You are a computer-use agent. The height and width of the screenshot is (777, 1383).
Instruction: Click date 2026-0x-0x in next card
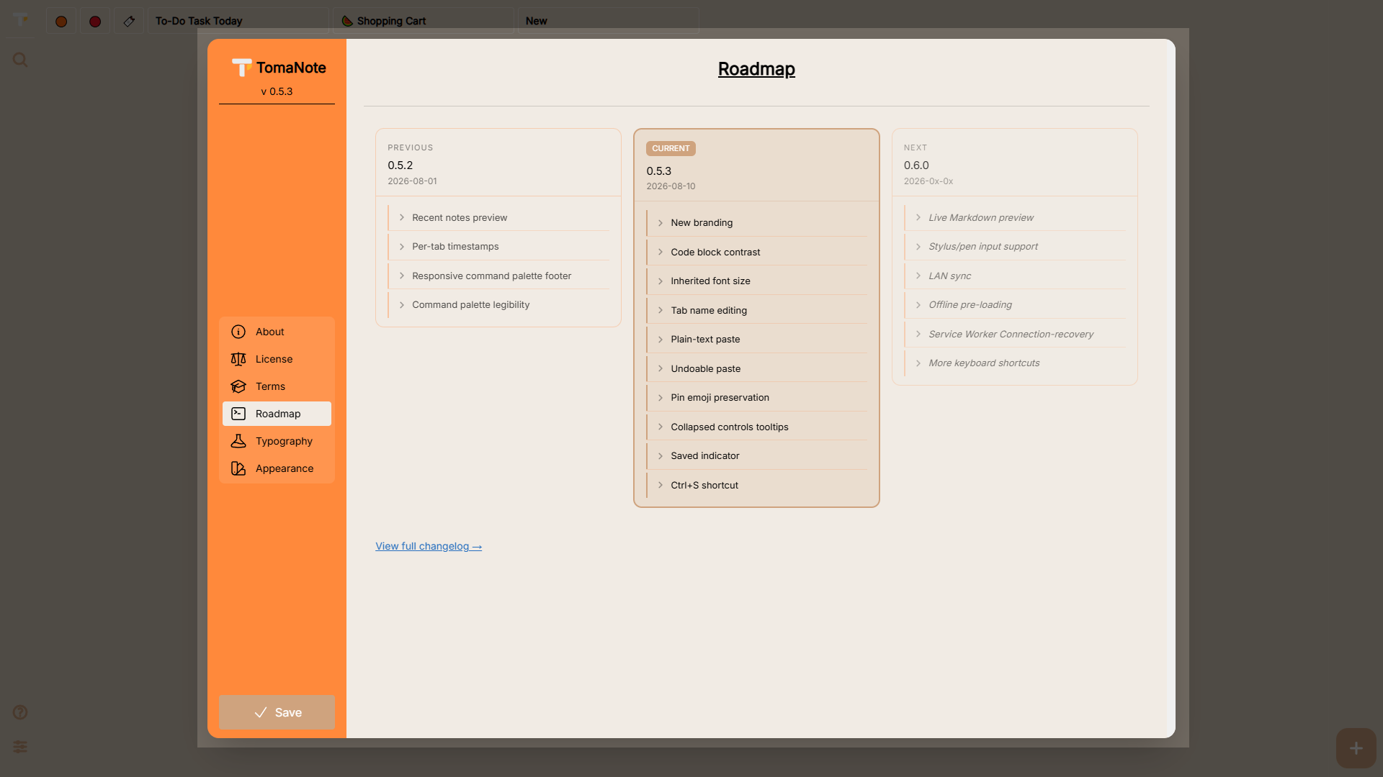click(928, 181)
